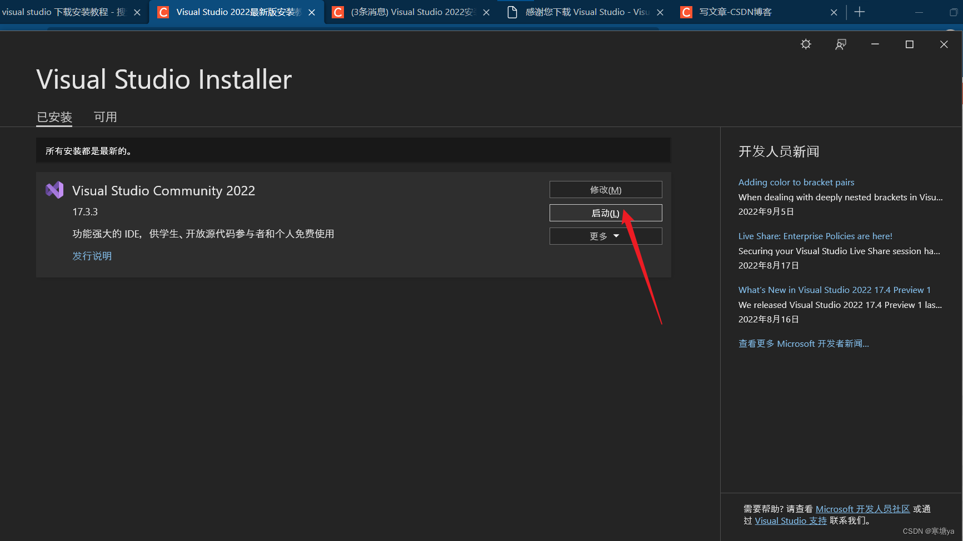Open Visual Studio 支持 link
The height and width of the screenshot is (541, 963).
pos(791,520)
